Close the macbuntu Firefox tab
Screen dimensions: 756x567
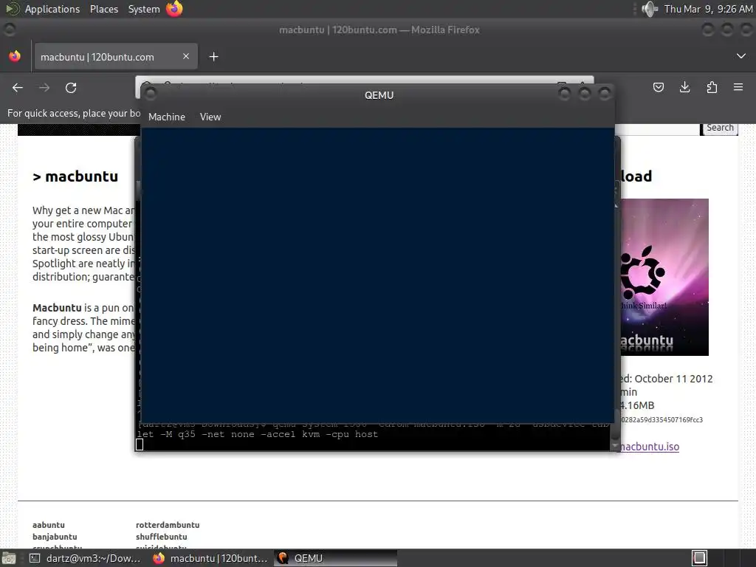186,56
